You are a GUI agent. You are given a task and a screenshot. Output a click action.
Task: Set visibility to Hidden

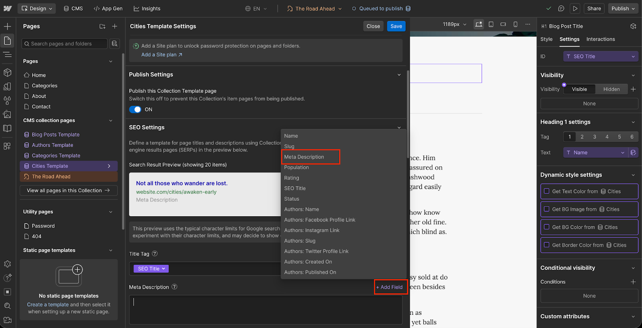612,89
